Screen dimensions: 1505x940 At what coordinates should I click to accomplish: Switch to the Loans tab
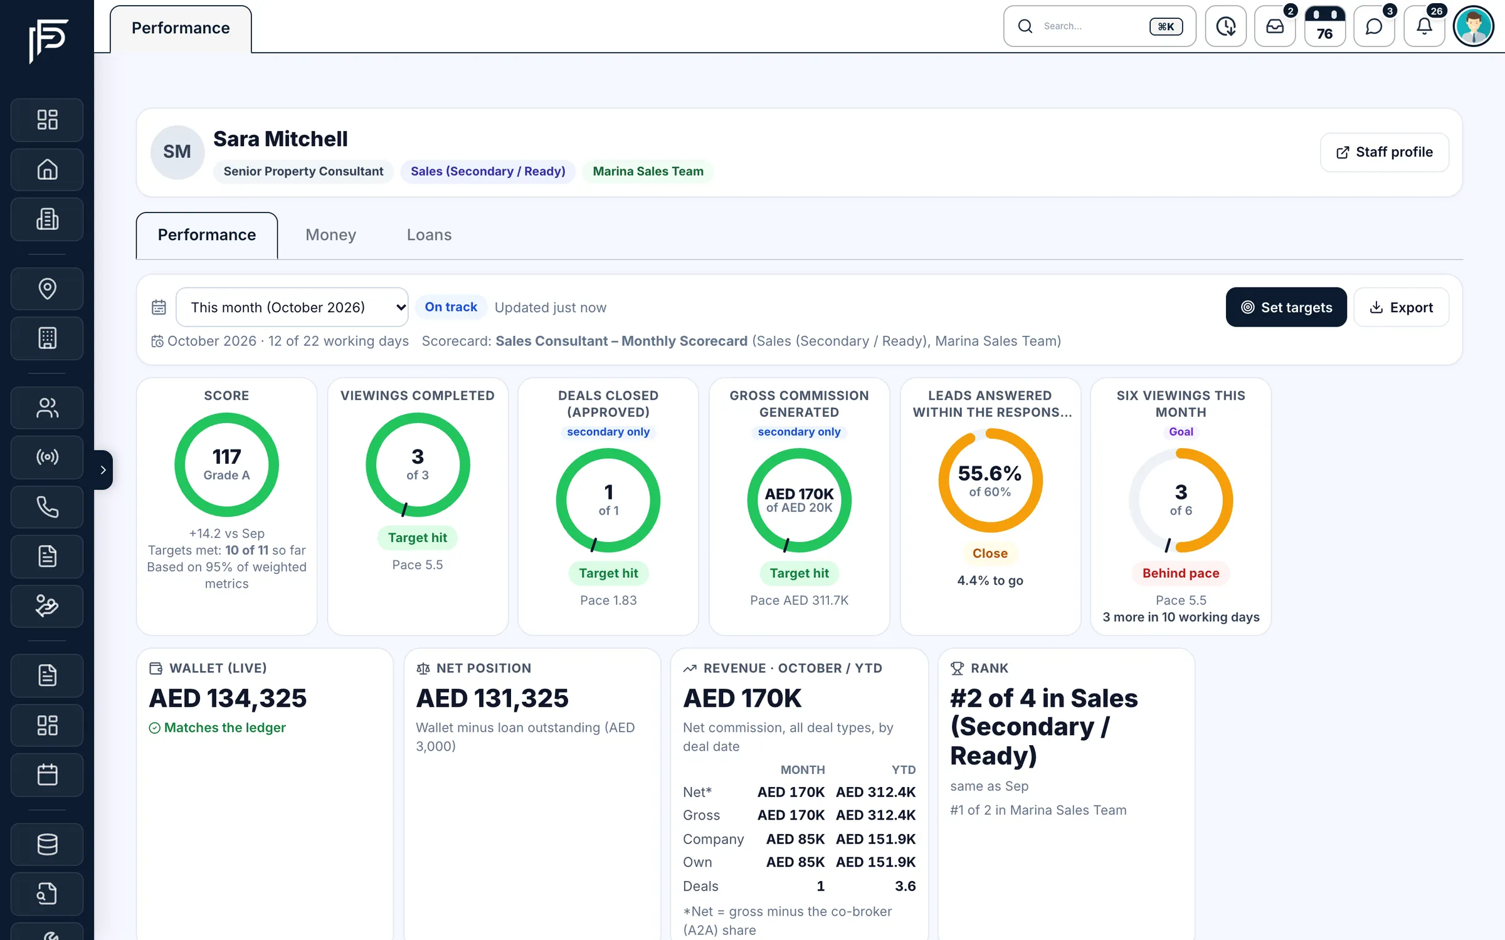429,235
